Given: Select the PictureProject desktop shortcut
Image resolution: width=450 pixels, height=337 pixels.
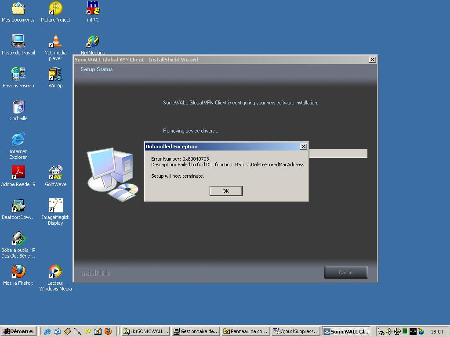Looking at the screenshot, I should [55, 12].
